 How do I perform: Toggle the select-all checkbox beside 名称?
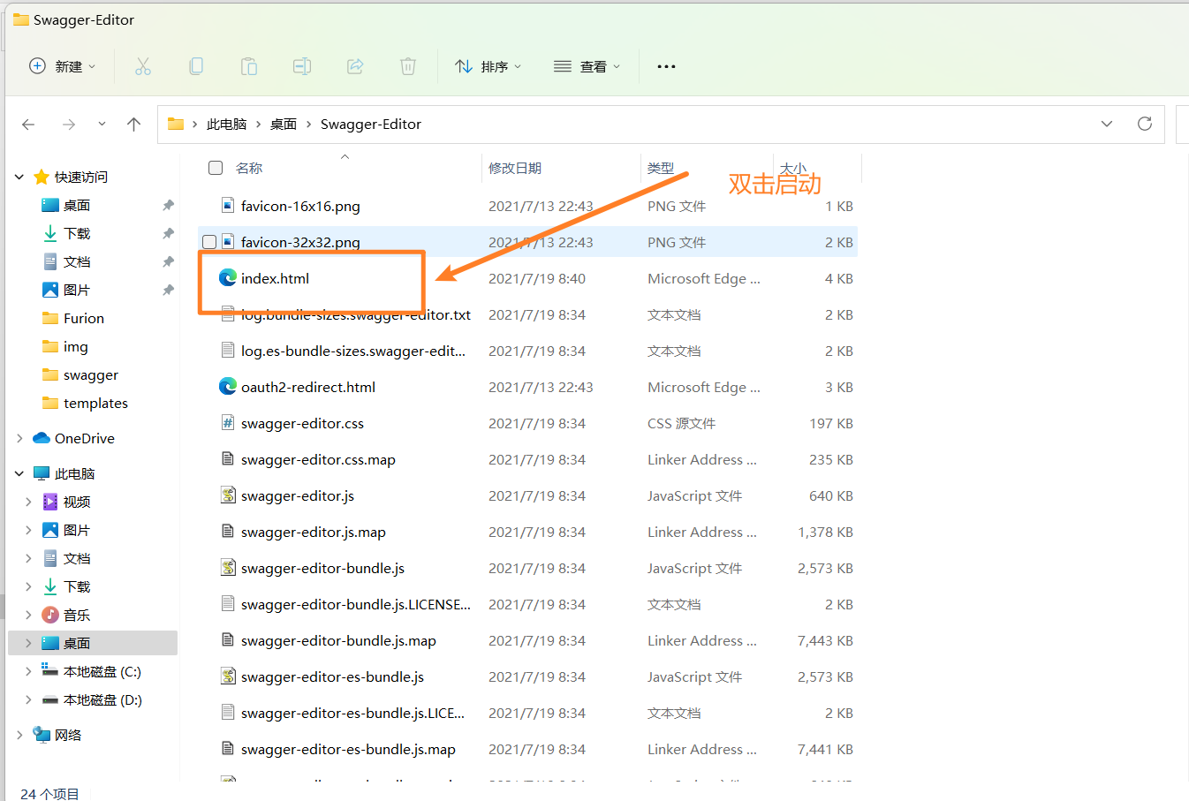216,168
